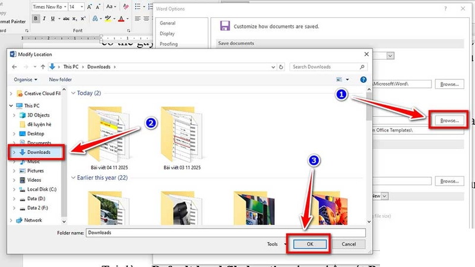475x267 pixels.
Task: Click Cancel in Modify Location dialog
Action: click(349, 243)
